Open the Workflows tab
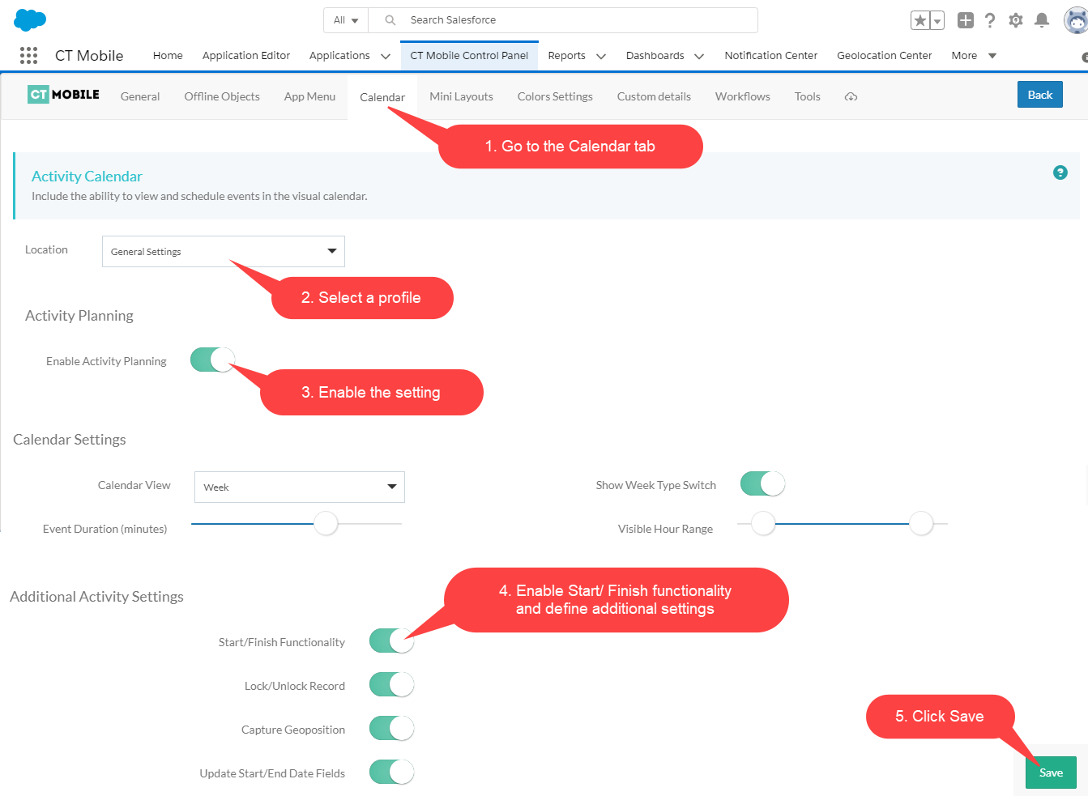Viewport: 1088px width, 796px height. (742, 96)
